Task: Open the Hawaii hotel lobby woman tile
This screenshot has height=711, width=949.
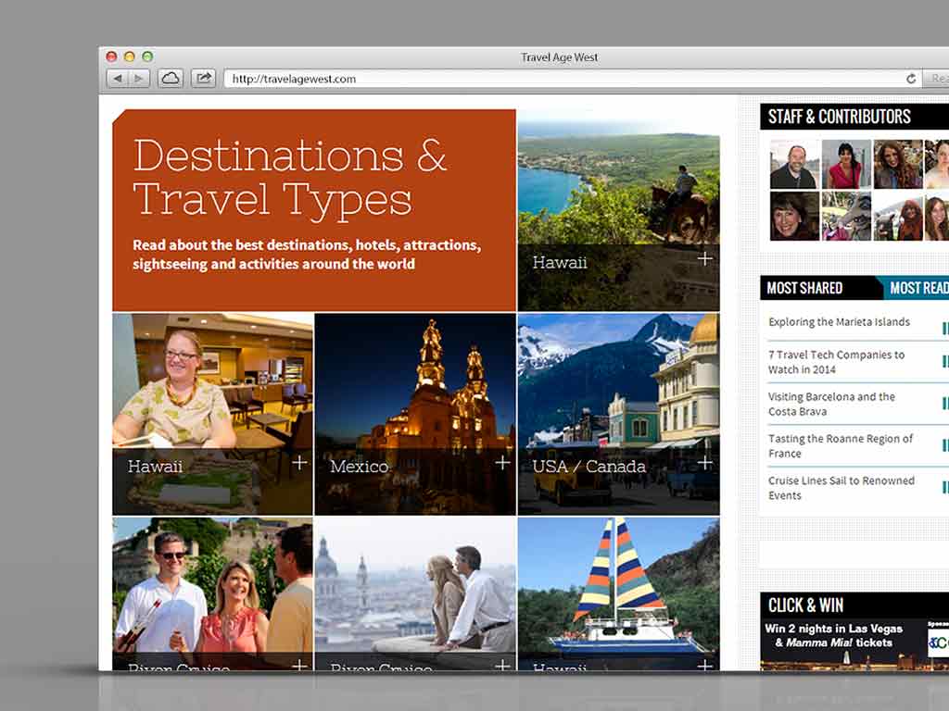Action: [x=213, y=414]
